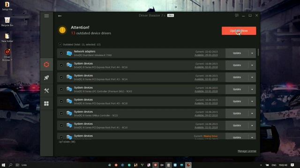The height and width of the screenshot is (168, 300).
Task: Open the Setup File desktop icon
Action: coord(7,6)
